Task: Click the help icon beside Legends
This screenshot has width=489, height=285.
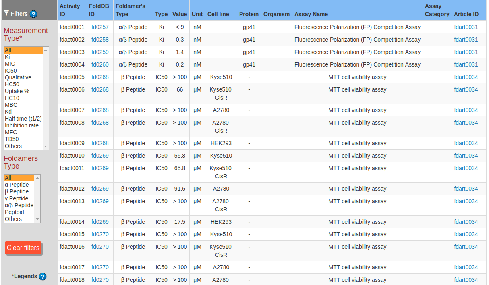Action: point(43,277)
